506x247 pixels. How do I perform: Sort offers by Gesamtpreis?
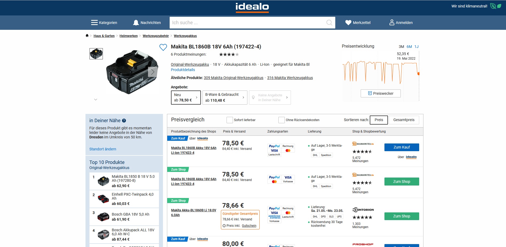pyautogui.click(x=404, y=120)
